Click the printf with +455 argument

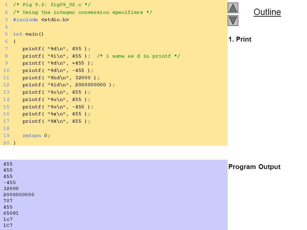pos(58,63)
